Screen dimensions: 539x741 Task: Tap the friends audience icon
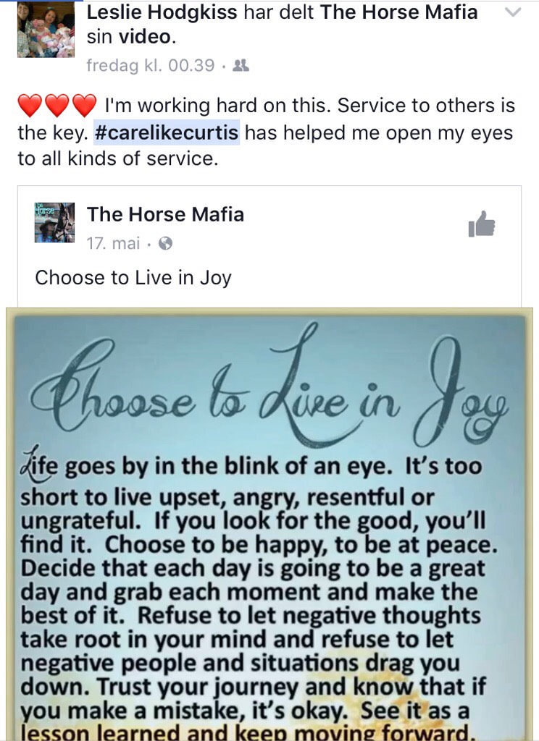pos(241,65)
